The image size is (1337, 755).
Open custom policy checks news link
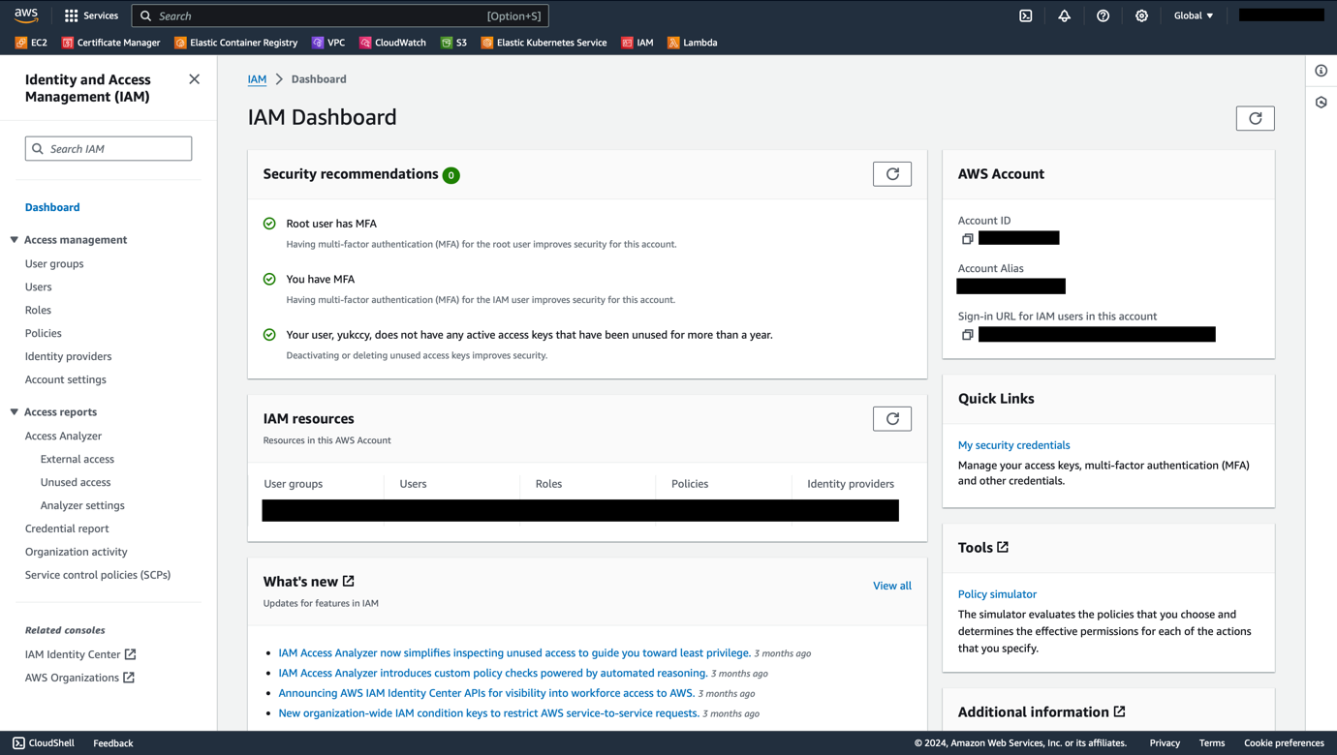pos(493,673)
